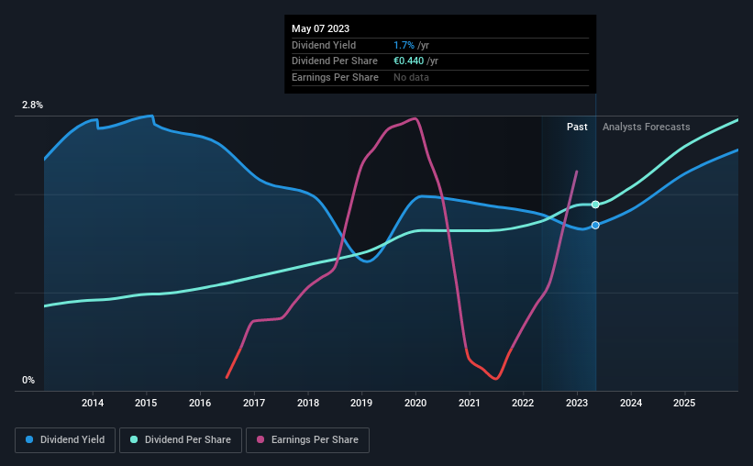Click the 2.8% y-axis label
The width and height of the screenshot is (753, 466).
click(32, 105)
